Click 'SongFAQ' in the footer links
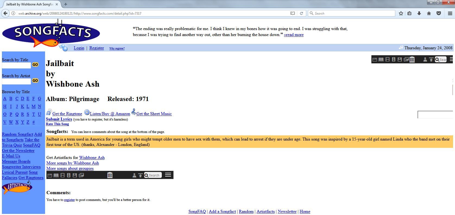 (197, 211)
